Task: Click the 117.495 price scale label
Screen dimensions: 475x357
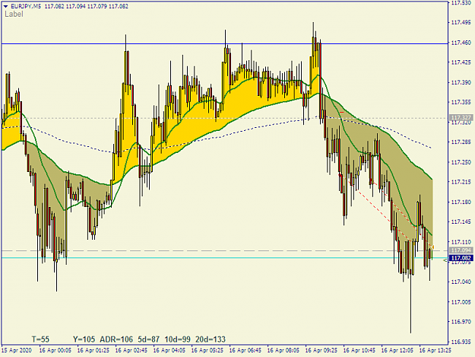Action: coord(461,23)
